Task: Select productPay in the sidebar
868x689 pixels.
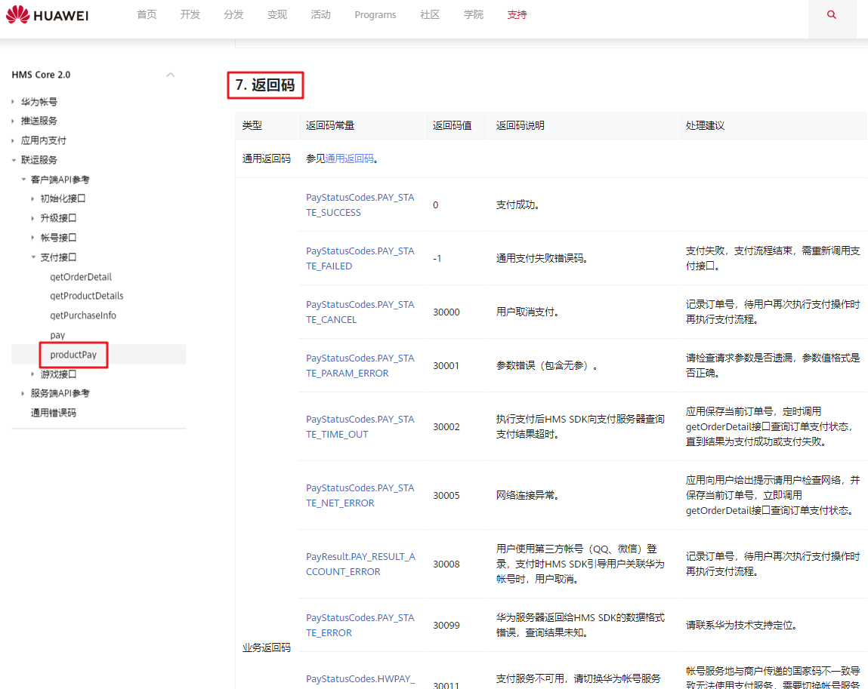Action: (x=73, y=355)
